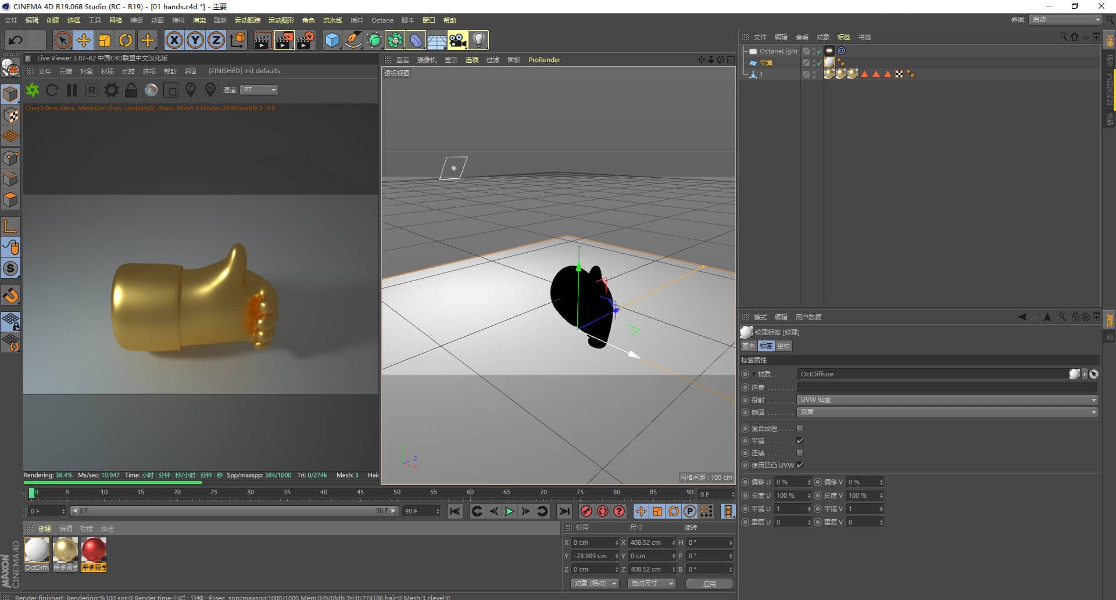
Task: Click the 应用 apply button
Action: (x=709, y=584)
